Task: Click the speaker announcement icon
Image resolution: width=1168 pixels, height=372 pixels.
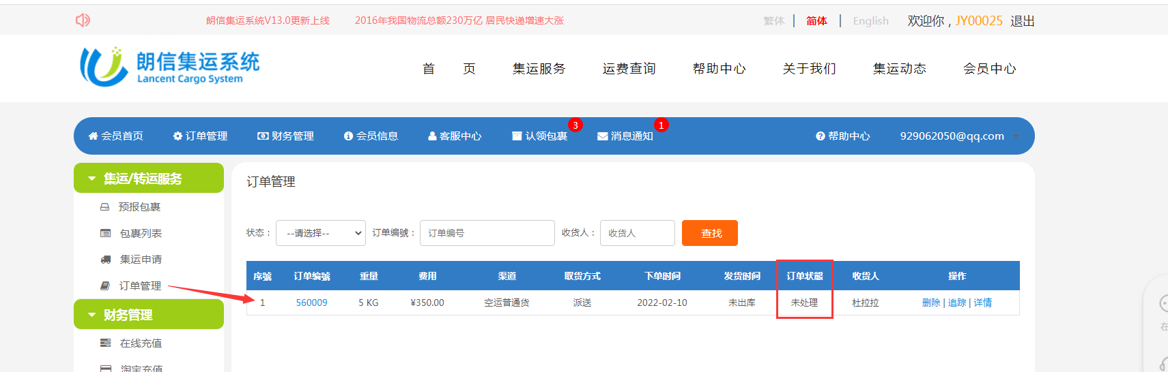Action: [x=83, y=20]
